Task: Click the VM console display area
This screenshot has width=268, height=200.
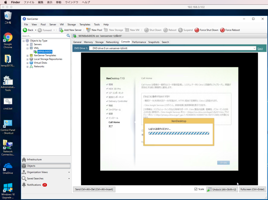Action: tap(169, 119)
